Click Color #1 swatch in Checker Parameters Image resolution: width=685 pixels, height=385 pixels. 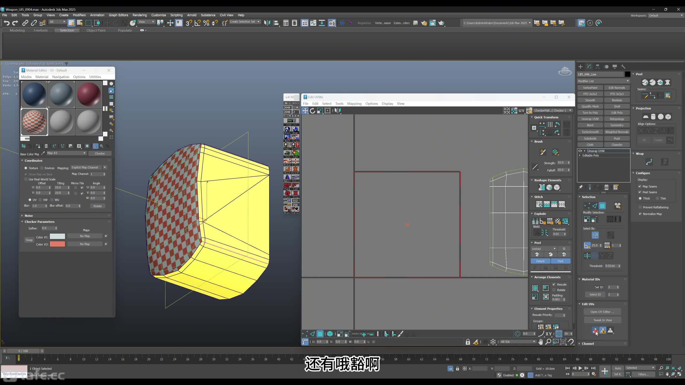click(x=57, y=236)
